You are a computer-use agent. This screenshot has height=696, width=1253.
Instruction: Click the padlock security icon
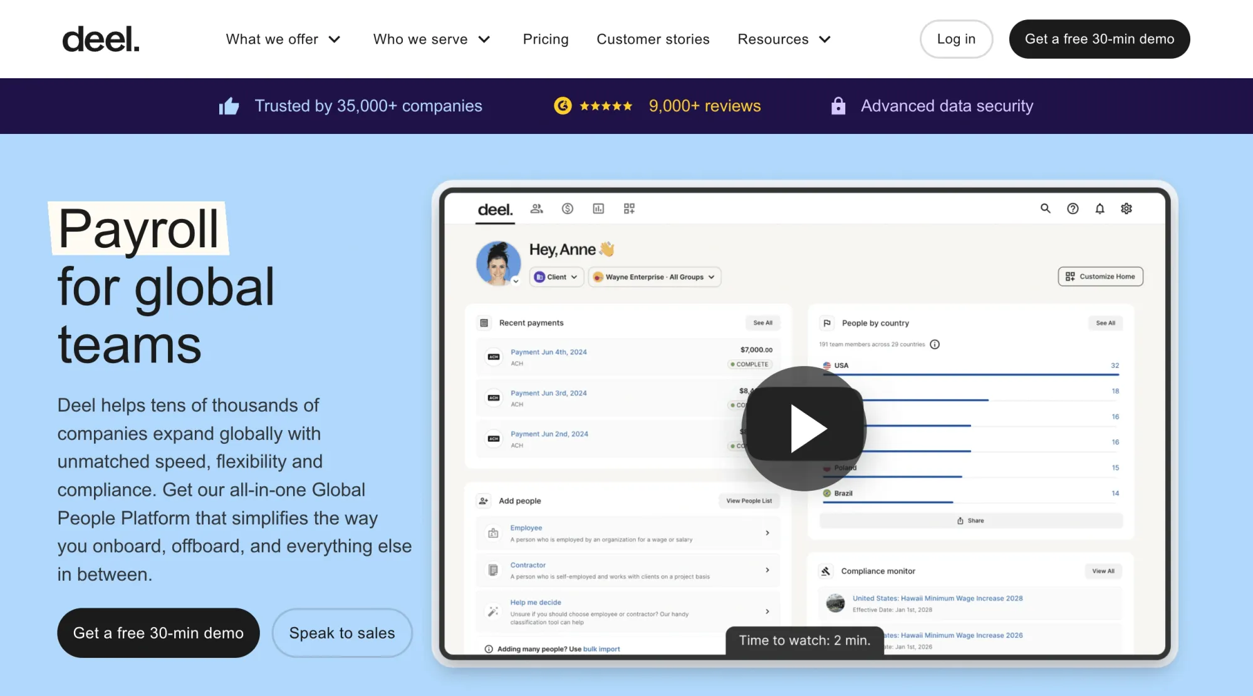pyautogui.click(x=838, y=106)
